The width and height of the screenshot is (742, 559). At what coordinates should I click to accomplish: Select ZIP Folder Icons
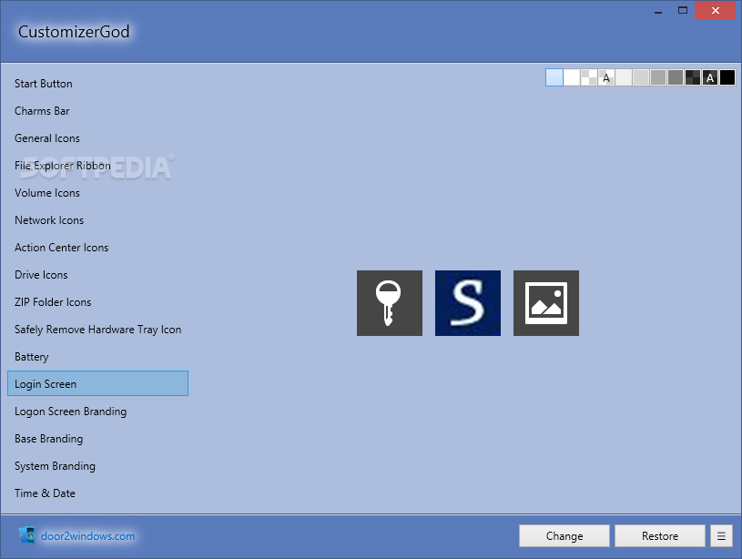98,302
